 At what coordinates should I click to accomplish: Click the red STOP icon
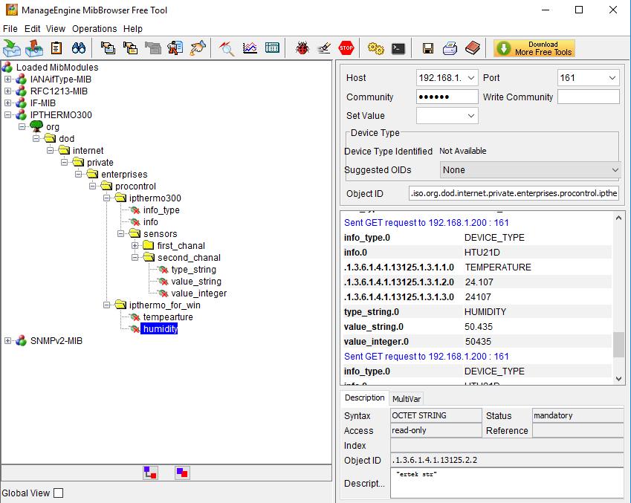click(346, 48)
